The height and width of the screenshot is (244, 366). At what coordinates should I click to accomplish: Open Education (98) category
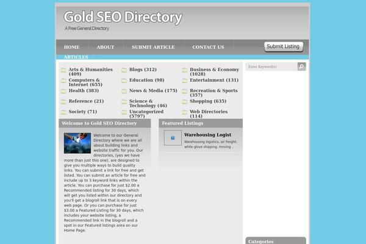point(147,80)
